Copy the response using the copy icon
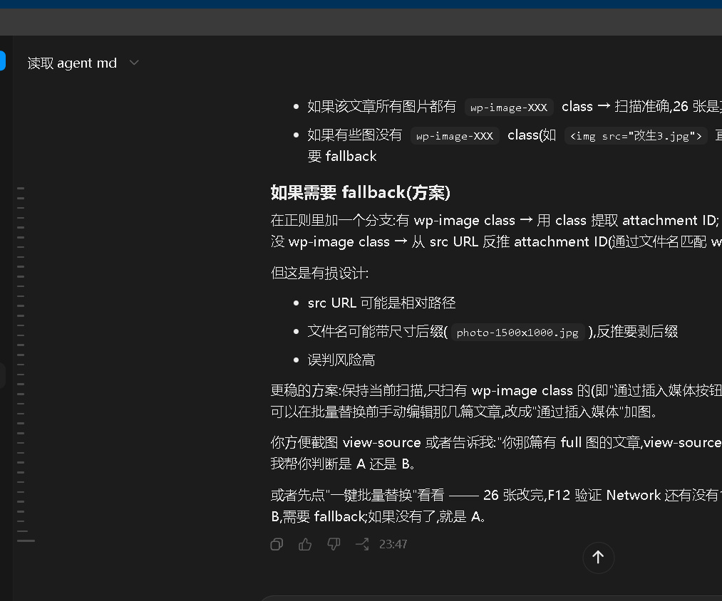This screenshot has width=722, height=601. 277,545
